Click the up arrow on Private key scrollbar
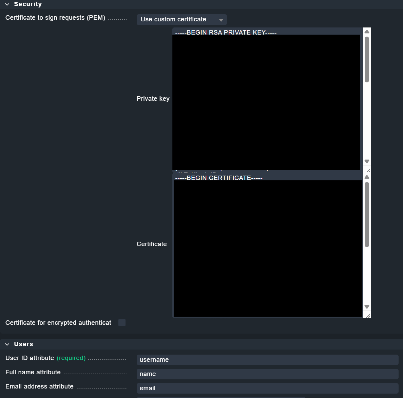Viewport: 403px width, 398px height. (366, 31)
